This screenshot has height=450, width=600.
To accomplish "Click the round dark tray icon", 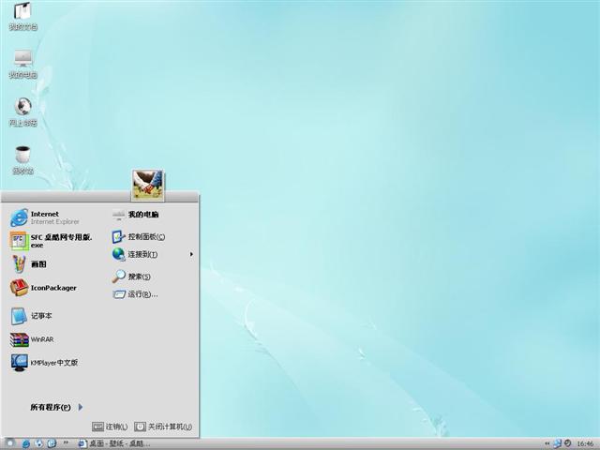I will [568, 443].
